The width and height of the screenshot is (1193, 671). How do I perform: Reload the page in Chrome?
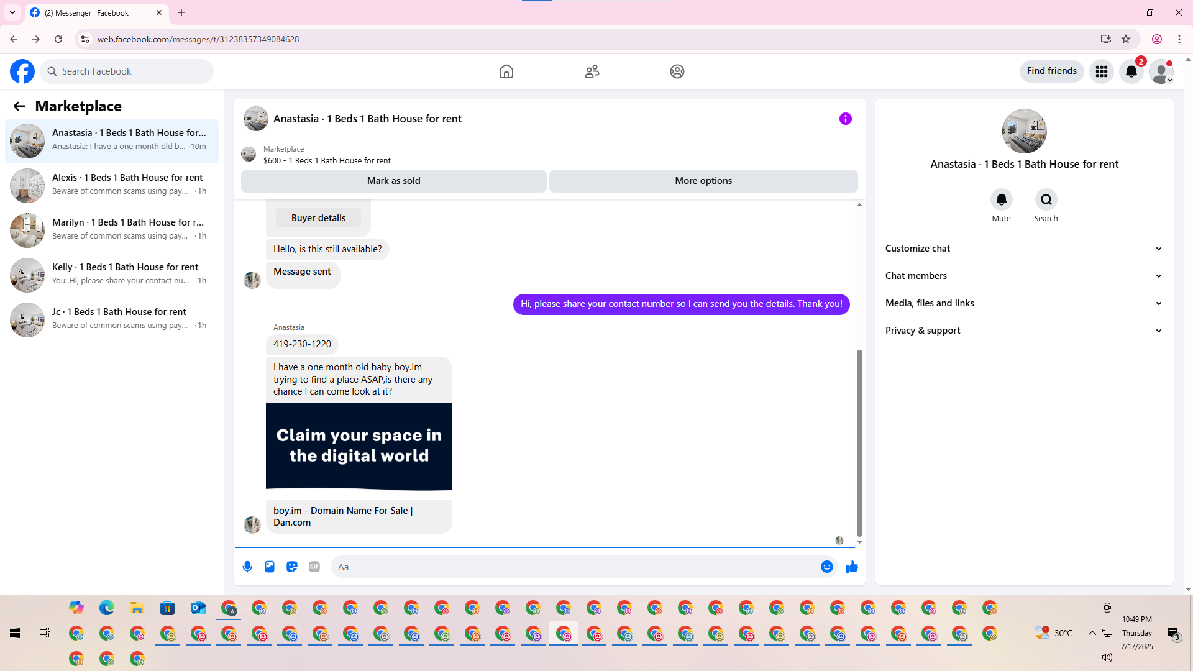coord(58,39)
